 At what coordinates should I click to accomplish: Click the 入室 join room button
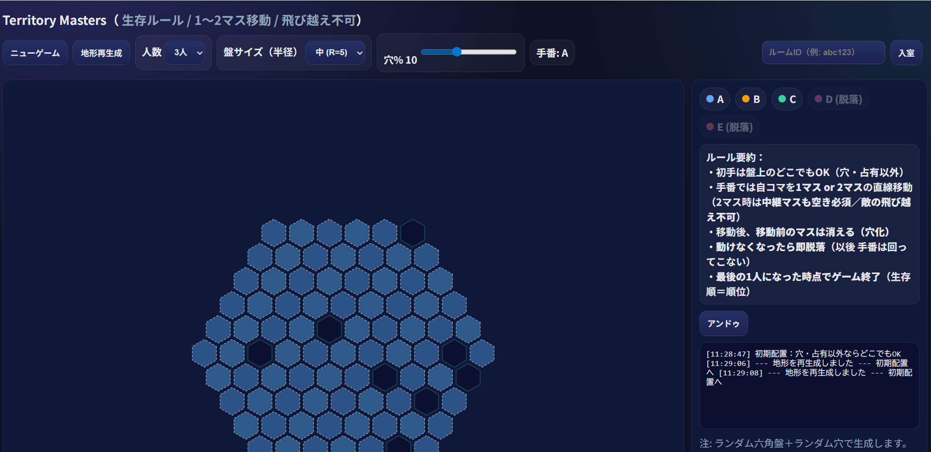[x=906, y=53]
